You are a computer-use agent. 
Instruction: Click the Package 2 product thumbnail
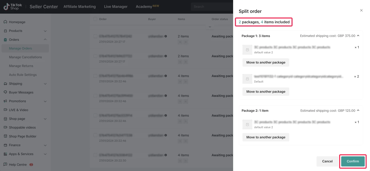[x=247, y=124]
